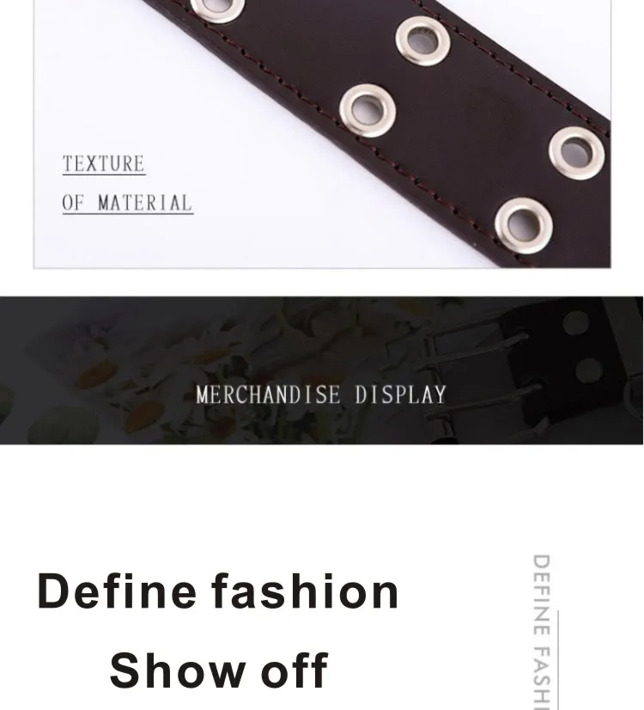Click the eyelet nearest the photo's right edge
The height and width of the screenshot is (710, 644).
pyautogui.click(x=577, y=153)
